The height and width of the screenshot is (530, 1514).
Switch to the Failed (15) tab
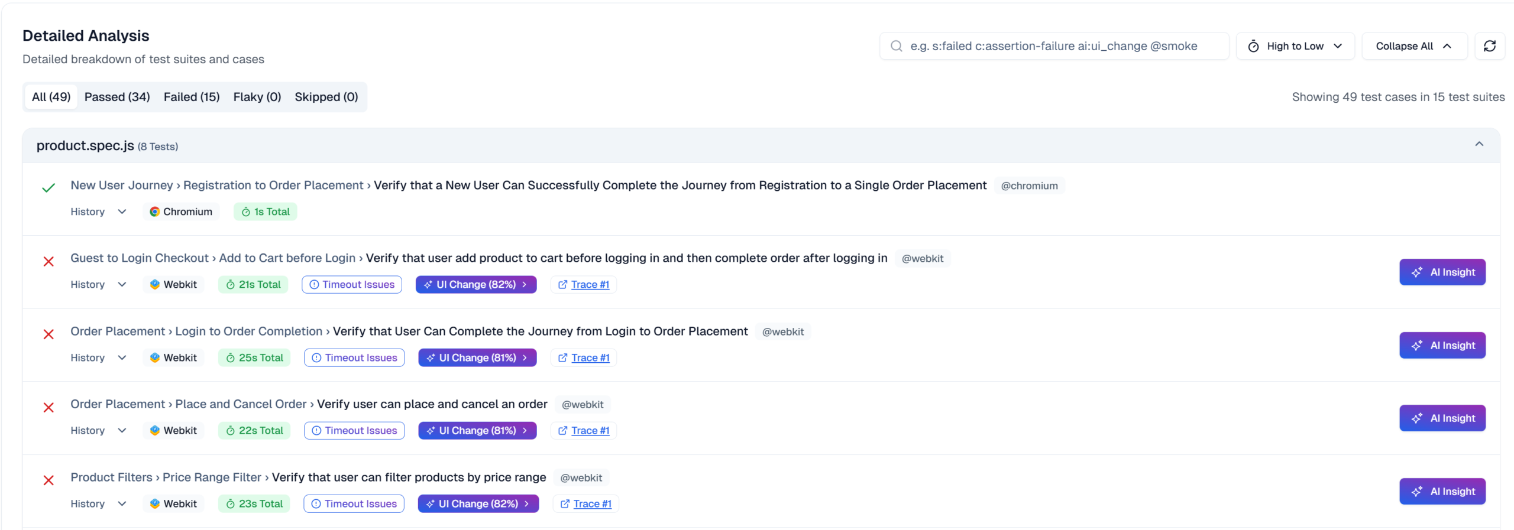[192, 97]
